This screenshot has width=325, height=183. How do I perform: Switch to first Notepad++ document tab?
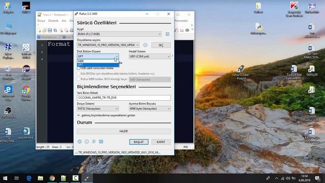49,37
